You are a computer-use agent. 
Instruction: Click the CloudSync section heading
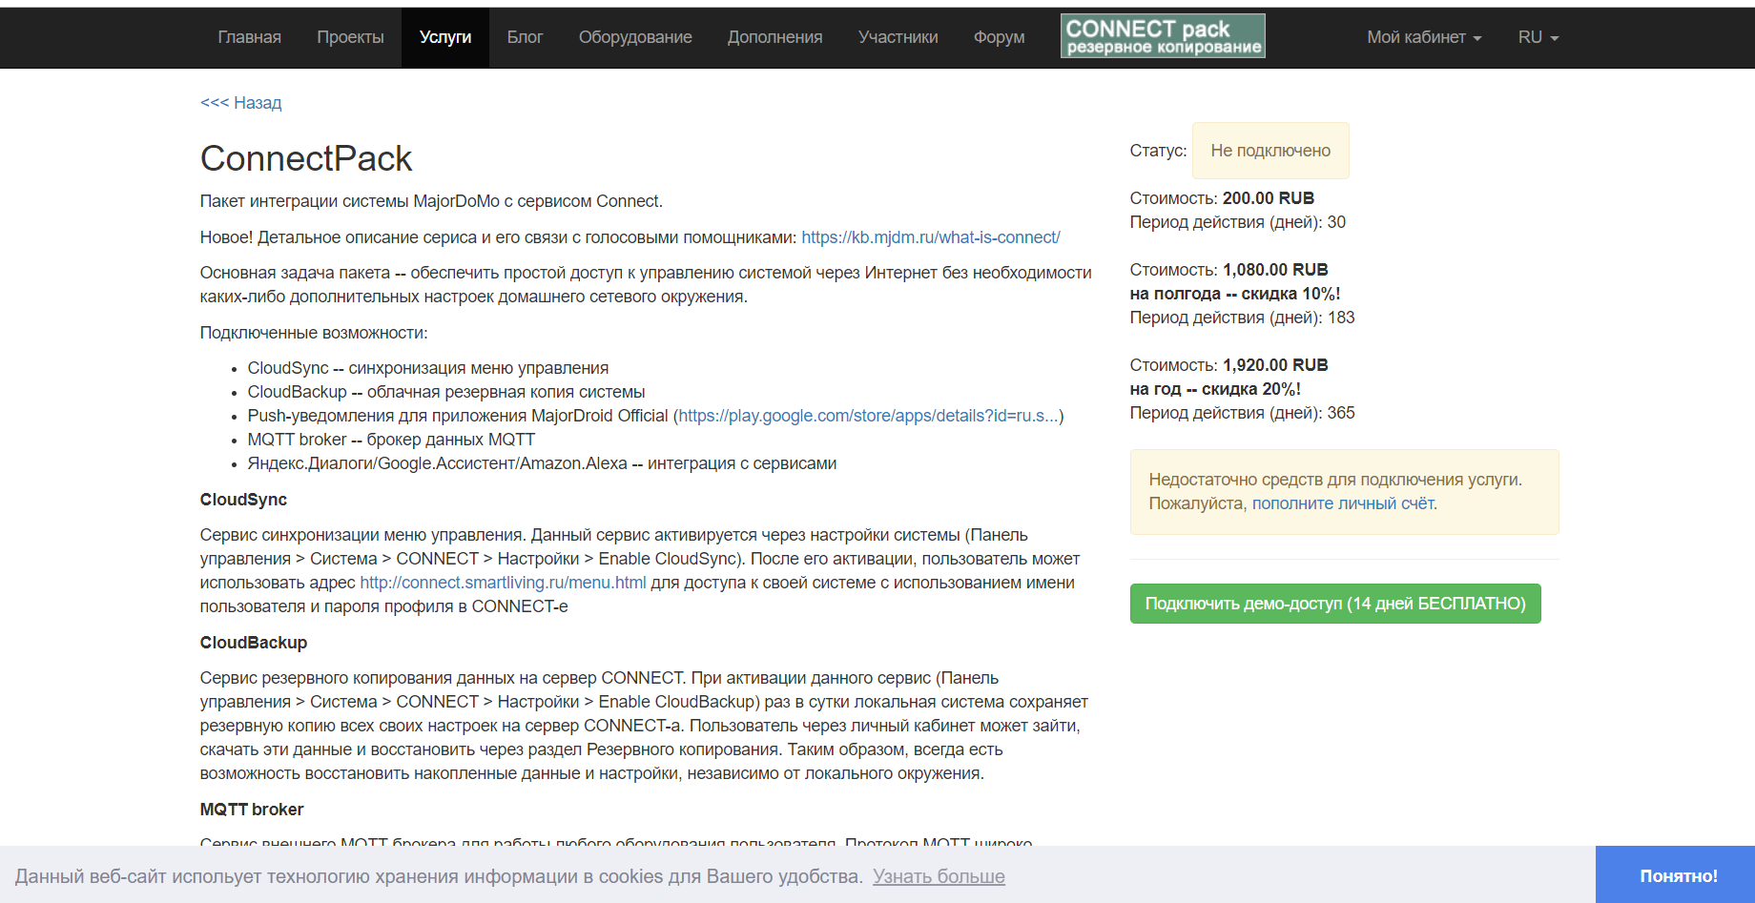pyautogui.click(x=243, y=500)
